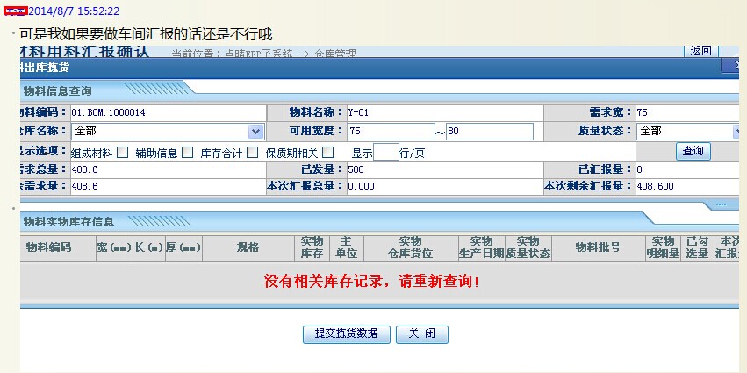Image resolution: width=747 pixels, height=373 pixels.
Task: Click the 需求宽 field with 75
Action: click(687, 113)
